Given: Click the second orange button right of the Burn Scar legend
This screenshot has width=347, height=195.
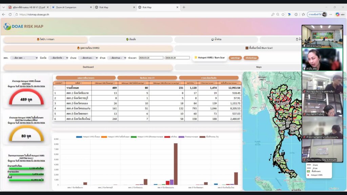Looking at the screenshot, I should pos(251,58).
